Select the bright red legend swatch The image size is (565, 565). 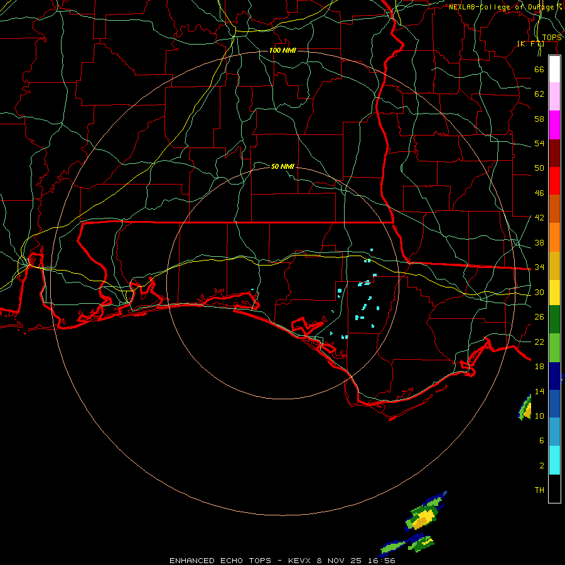point(554,181)
